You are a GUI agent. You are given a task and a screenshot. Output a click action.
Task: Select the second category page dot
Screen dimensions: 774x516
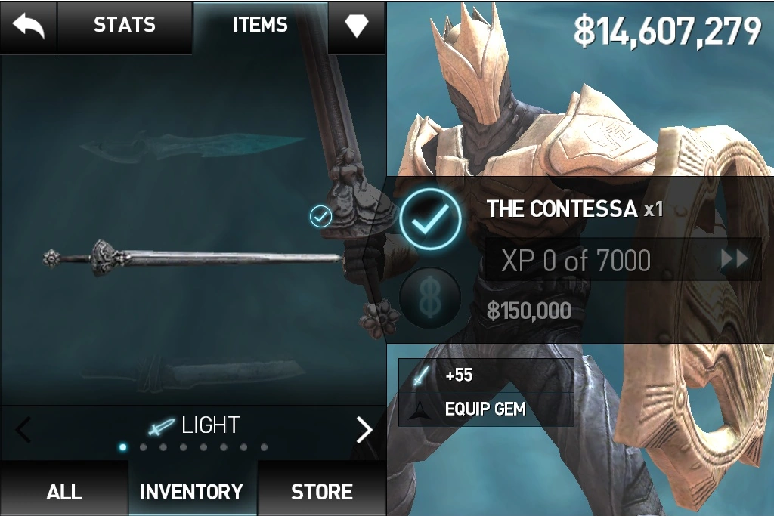[143, 447]
